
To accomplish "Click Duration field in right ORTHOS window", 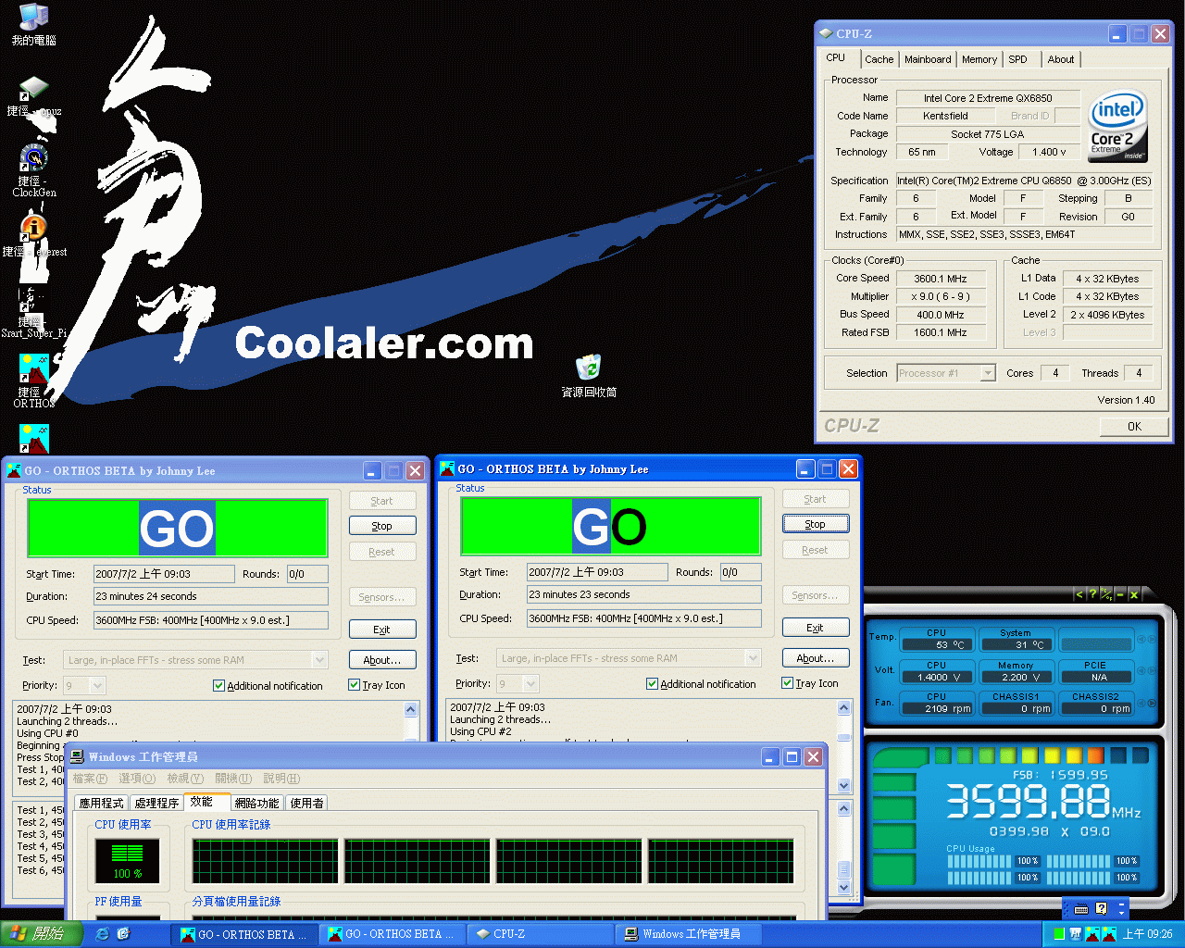I will pyautogui.click(x=644, y=594).
